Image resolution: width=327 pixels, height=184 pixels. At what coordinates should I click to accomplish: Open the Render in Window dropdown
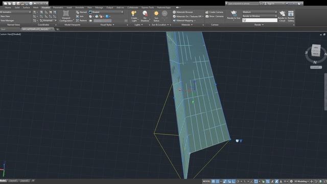pyautogui.click(x=260, y=16)
